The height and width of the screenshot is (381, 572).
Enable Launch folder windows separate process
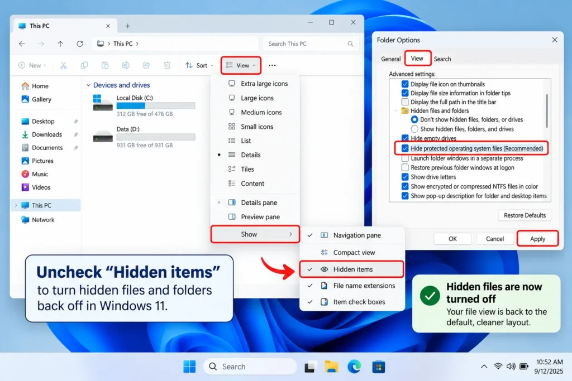pos(405,158)
